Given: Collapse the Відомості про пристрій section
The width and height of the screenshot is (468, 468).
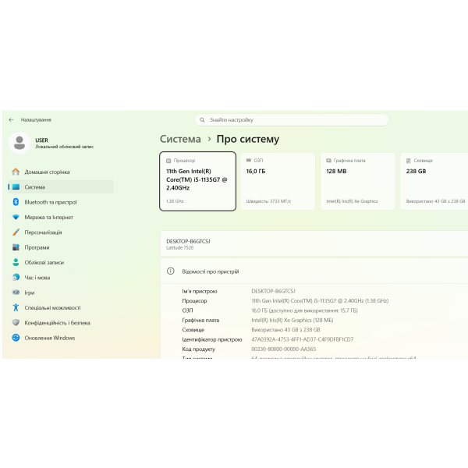Looking at the screenshot, I should 314,271.
